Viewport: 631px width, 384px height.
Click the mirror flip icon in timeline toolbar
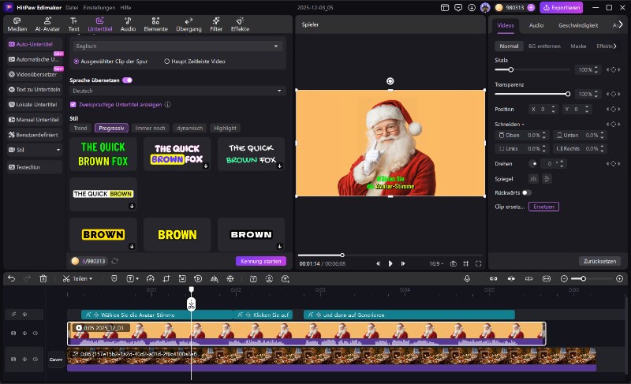pyautogui.click(x=214, y=278)
